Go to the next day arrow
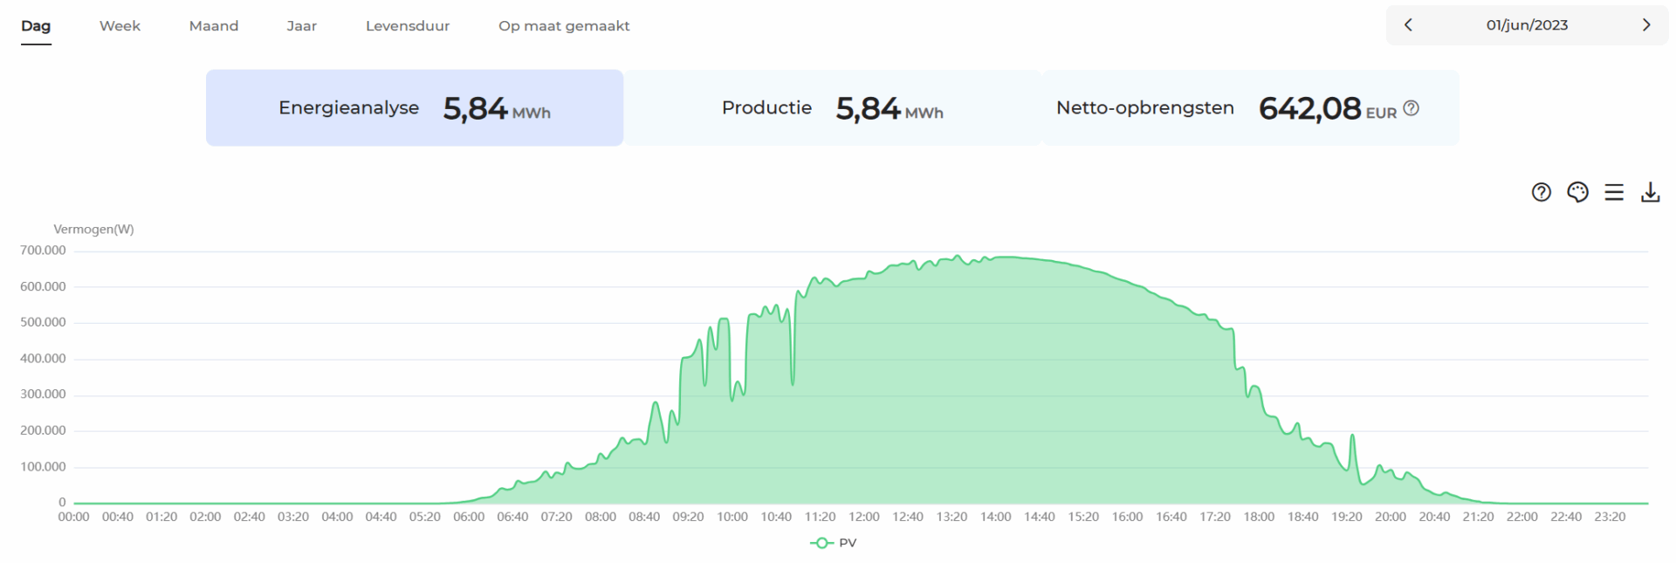1676x563 pixels. tap(1646, 25)
